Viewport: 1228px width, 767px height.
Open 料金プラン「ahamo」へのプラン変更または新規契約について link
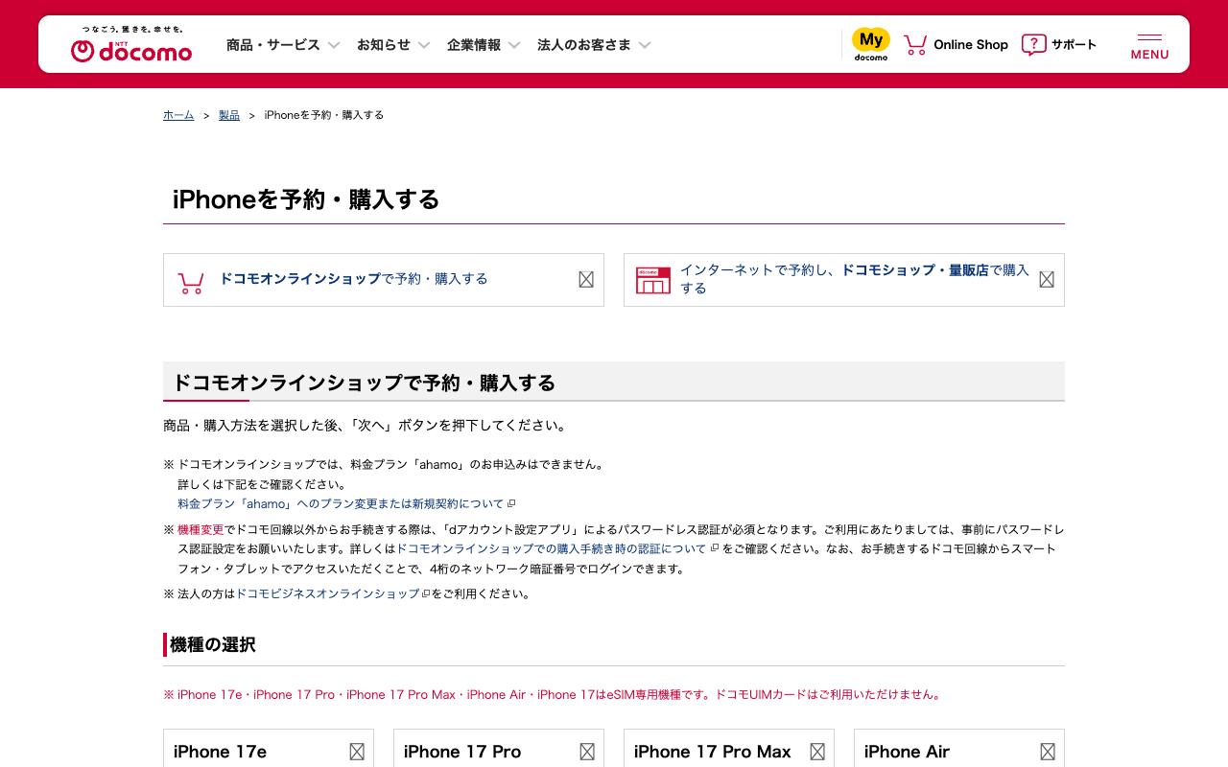click(341, 503)
